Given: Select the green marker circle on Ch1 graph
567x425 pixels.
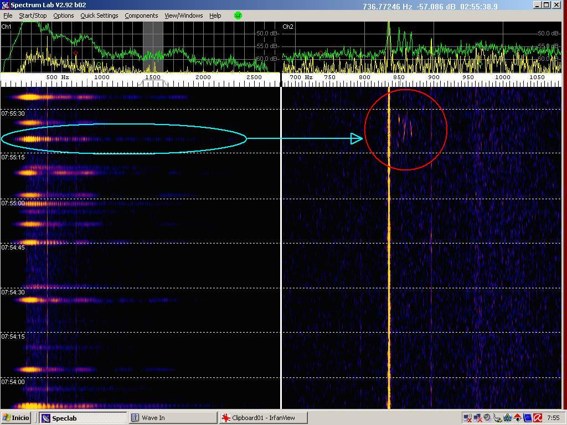Looking at the screenshot, I should click(x=99, y=65).
